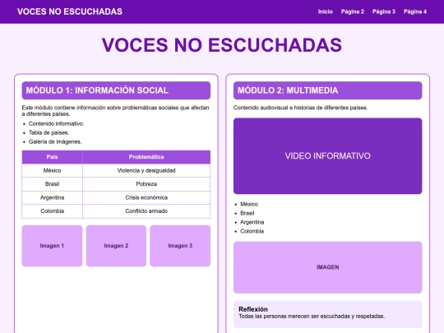Click the Contenido audiovisual description text

[x=300, y=108]
